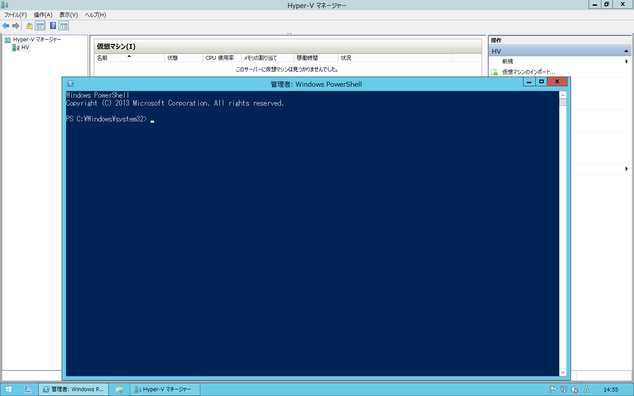Click PowerShell scrollbar down arrow
The width and height of the screenshot is (634, 396).
[x=563, y=372]
